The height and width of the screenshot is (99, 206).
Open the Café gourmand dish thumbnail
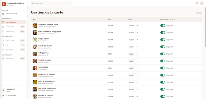[35, 54]
